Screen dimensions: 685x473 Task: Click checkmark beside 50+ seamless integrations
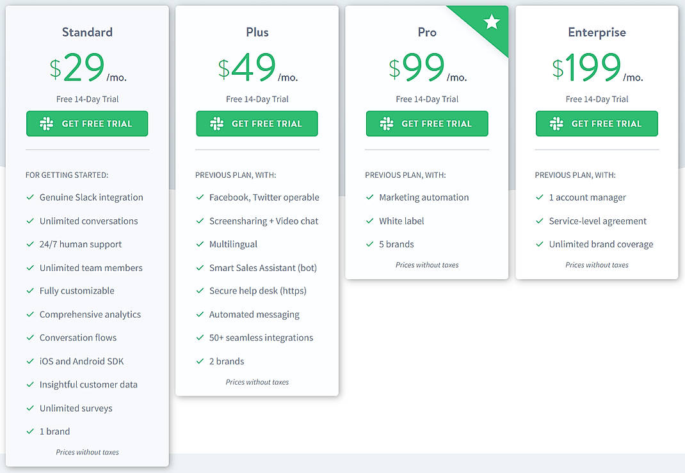click(200, 337)
